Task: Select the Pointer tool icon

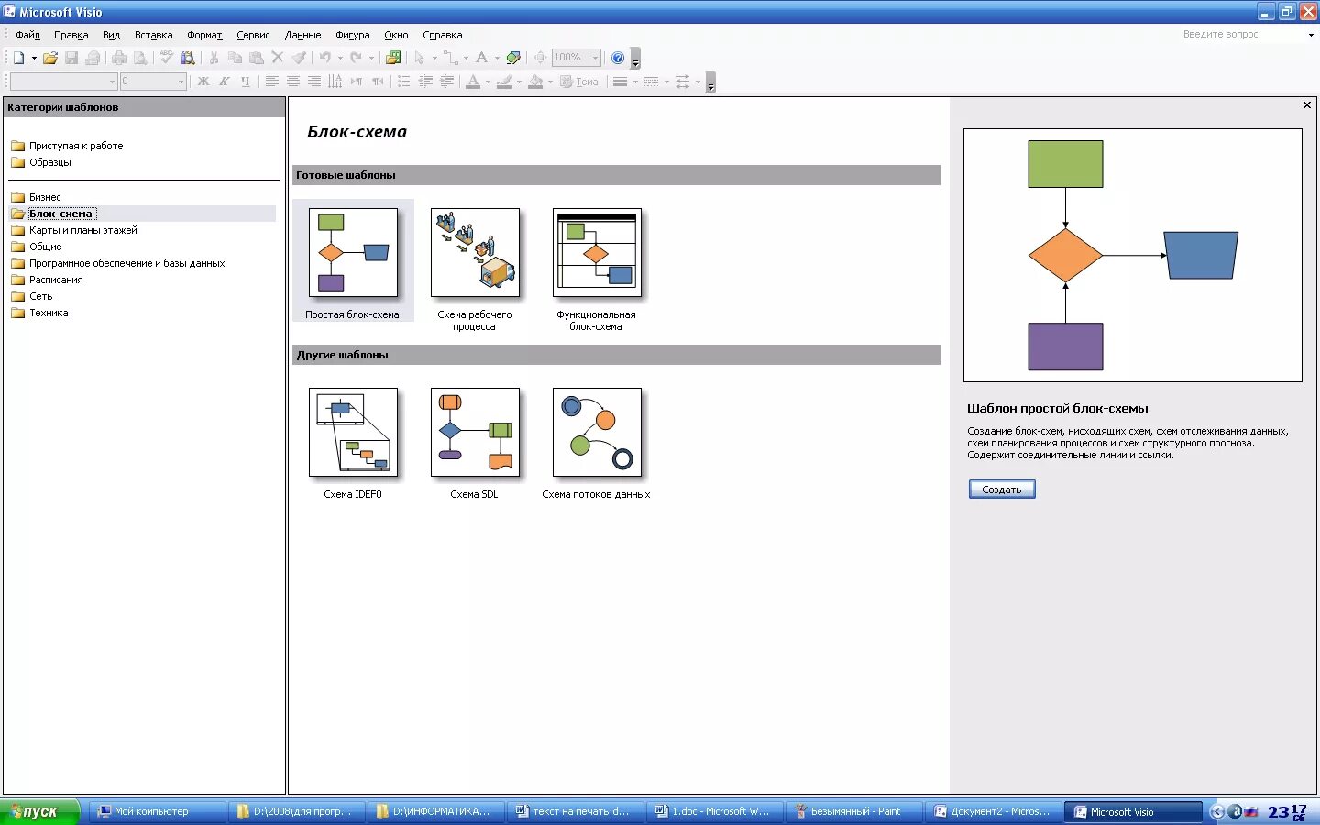Action: pyautogui.click(x=420, y=58)
